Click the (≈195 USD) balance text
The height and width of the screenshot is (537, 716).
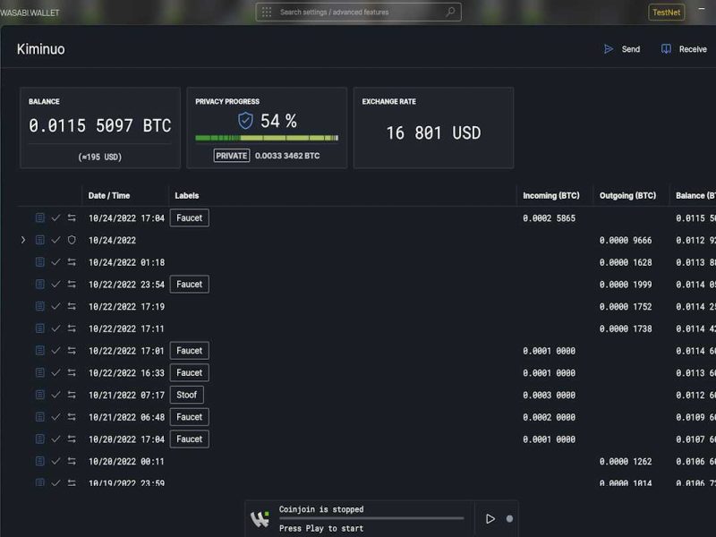pos(100,158)
